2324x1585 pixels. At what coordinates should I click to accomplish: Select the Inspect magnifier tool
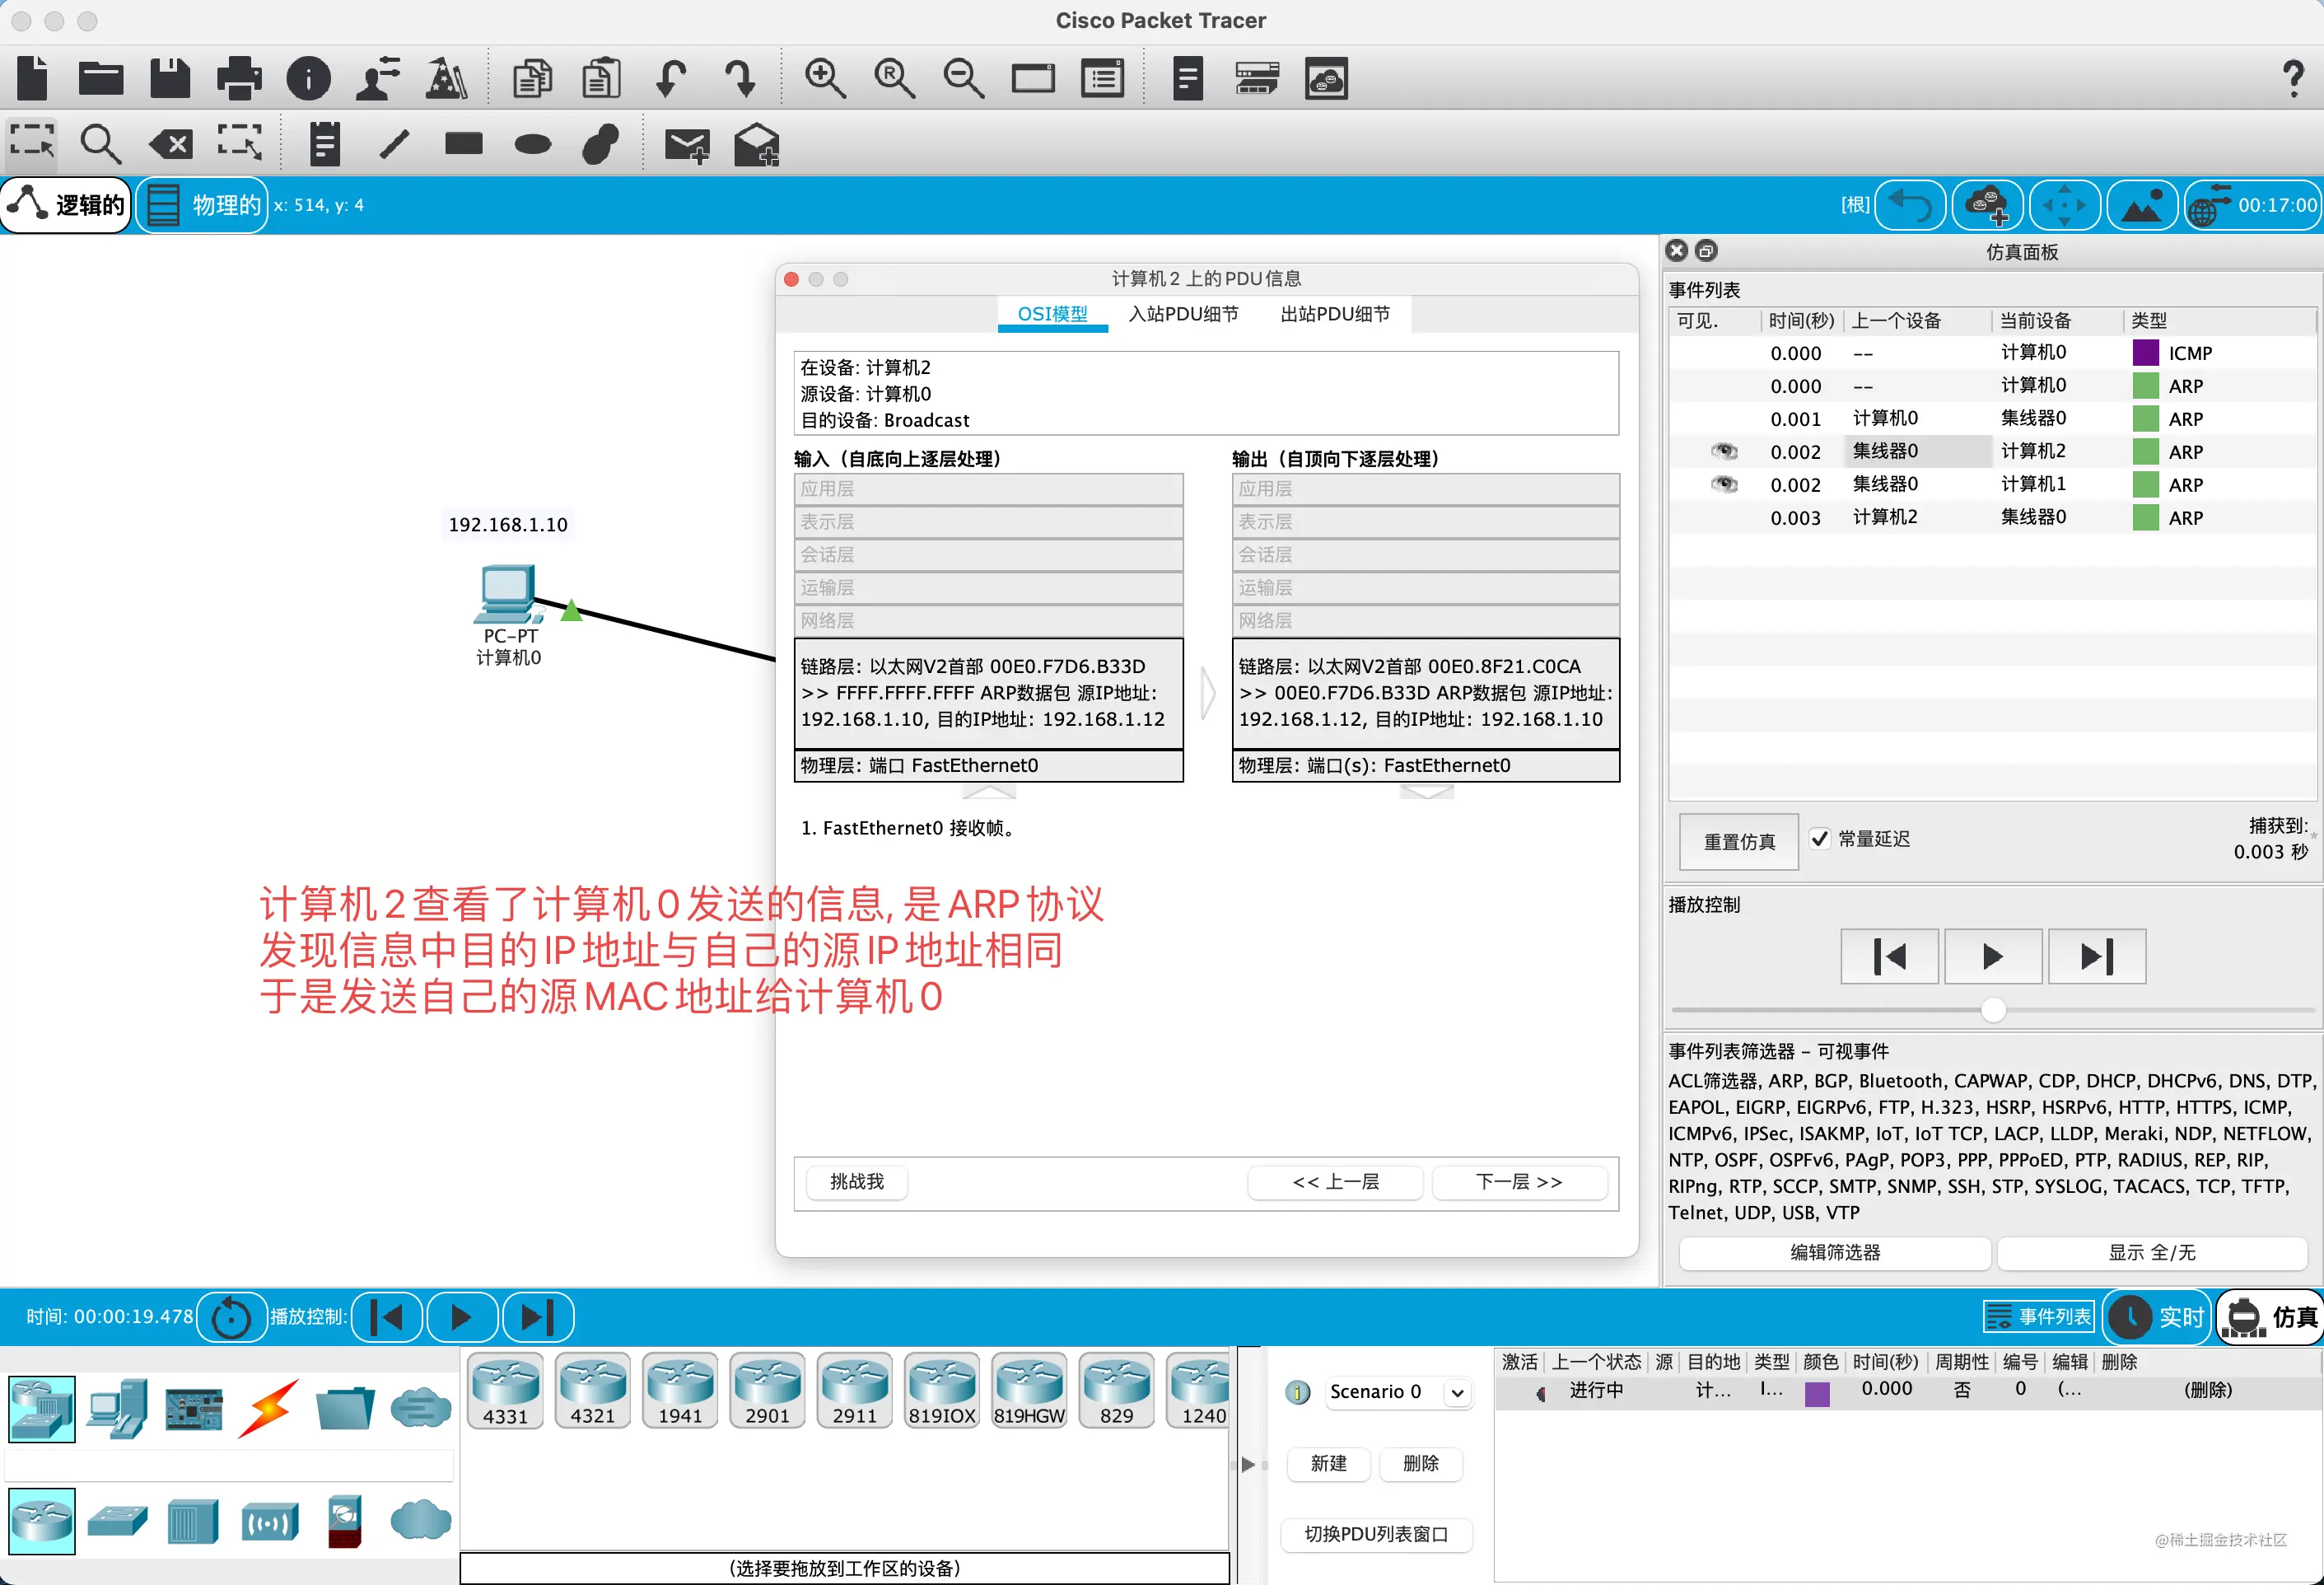100,144
